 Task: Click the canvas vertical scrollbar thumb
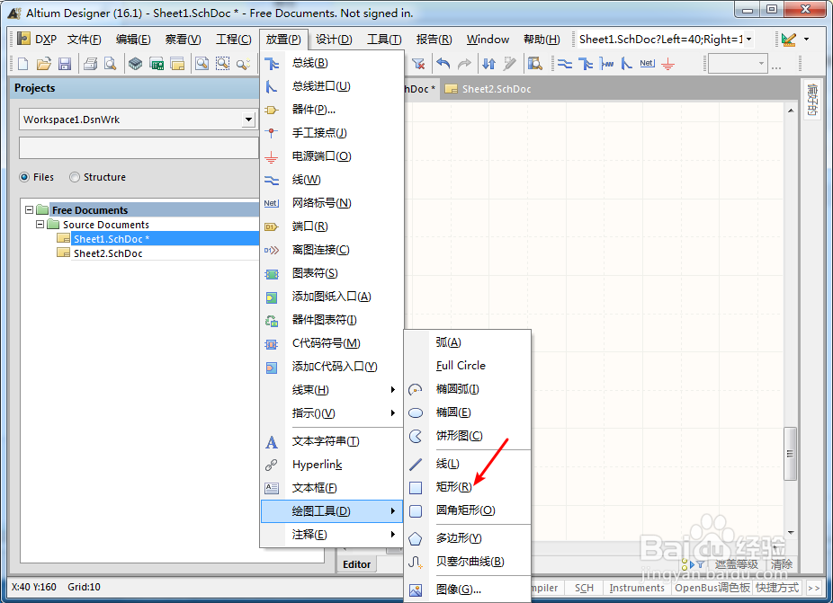pyautogui.click(x=791, y=454)
